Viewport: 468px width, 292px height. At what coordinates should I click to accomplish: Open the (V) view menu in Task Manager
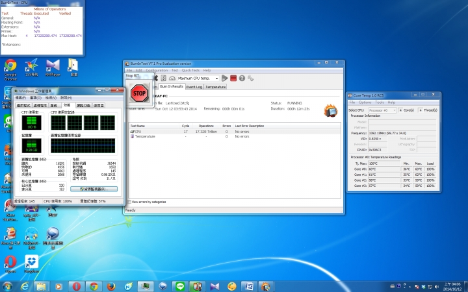coord(51,98)
